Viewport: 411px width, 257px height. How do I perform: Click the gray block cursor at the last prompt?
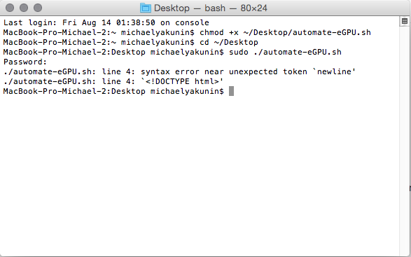pos(231,91)
